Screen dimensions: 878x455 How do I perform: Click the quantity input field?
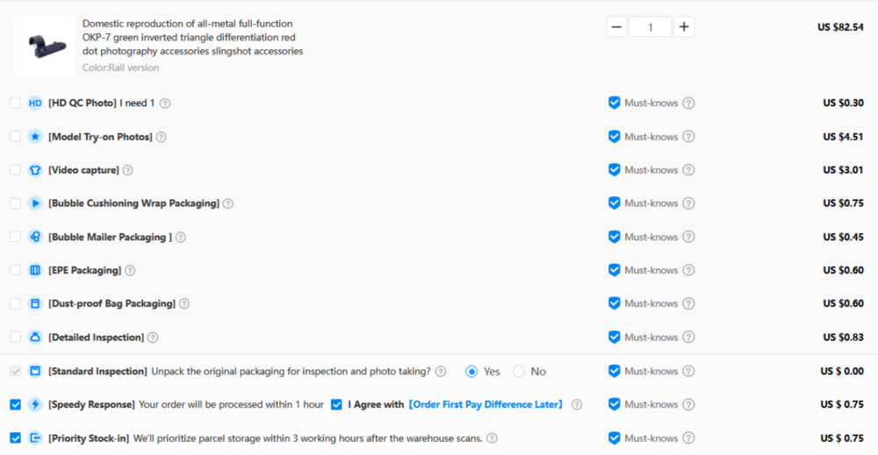[x=650, y=27]
